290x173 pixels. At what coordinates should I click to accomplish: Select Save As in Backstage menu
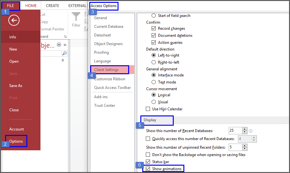(21, 86)
